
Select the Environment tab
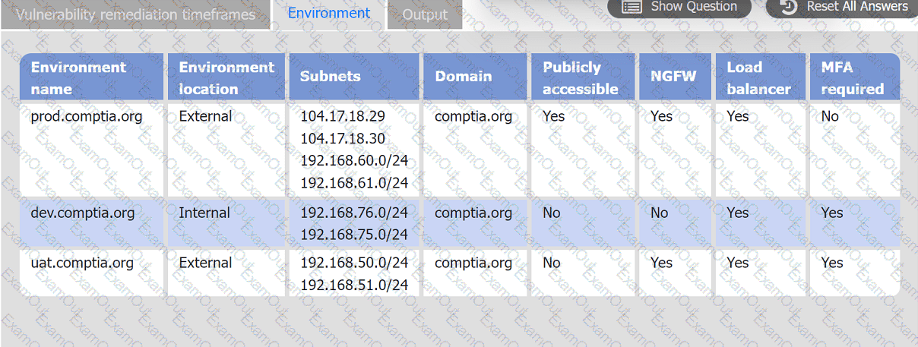(329, 13)
